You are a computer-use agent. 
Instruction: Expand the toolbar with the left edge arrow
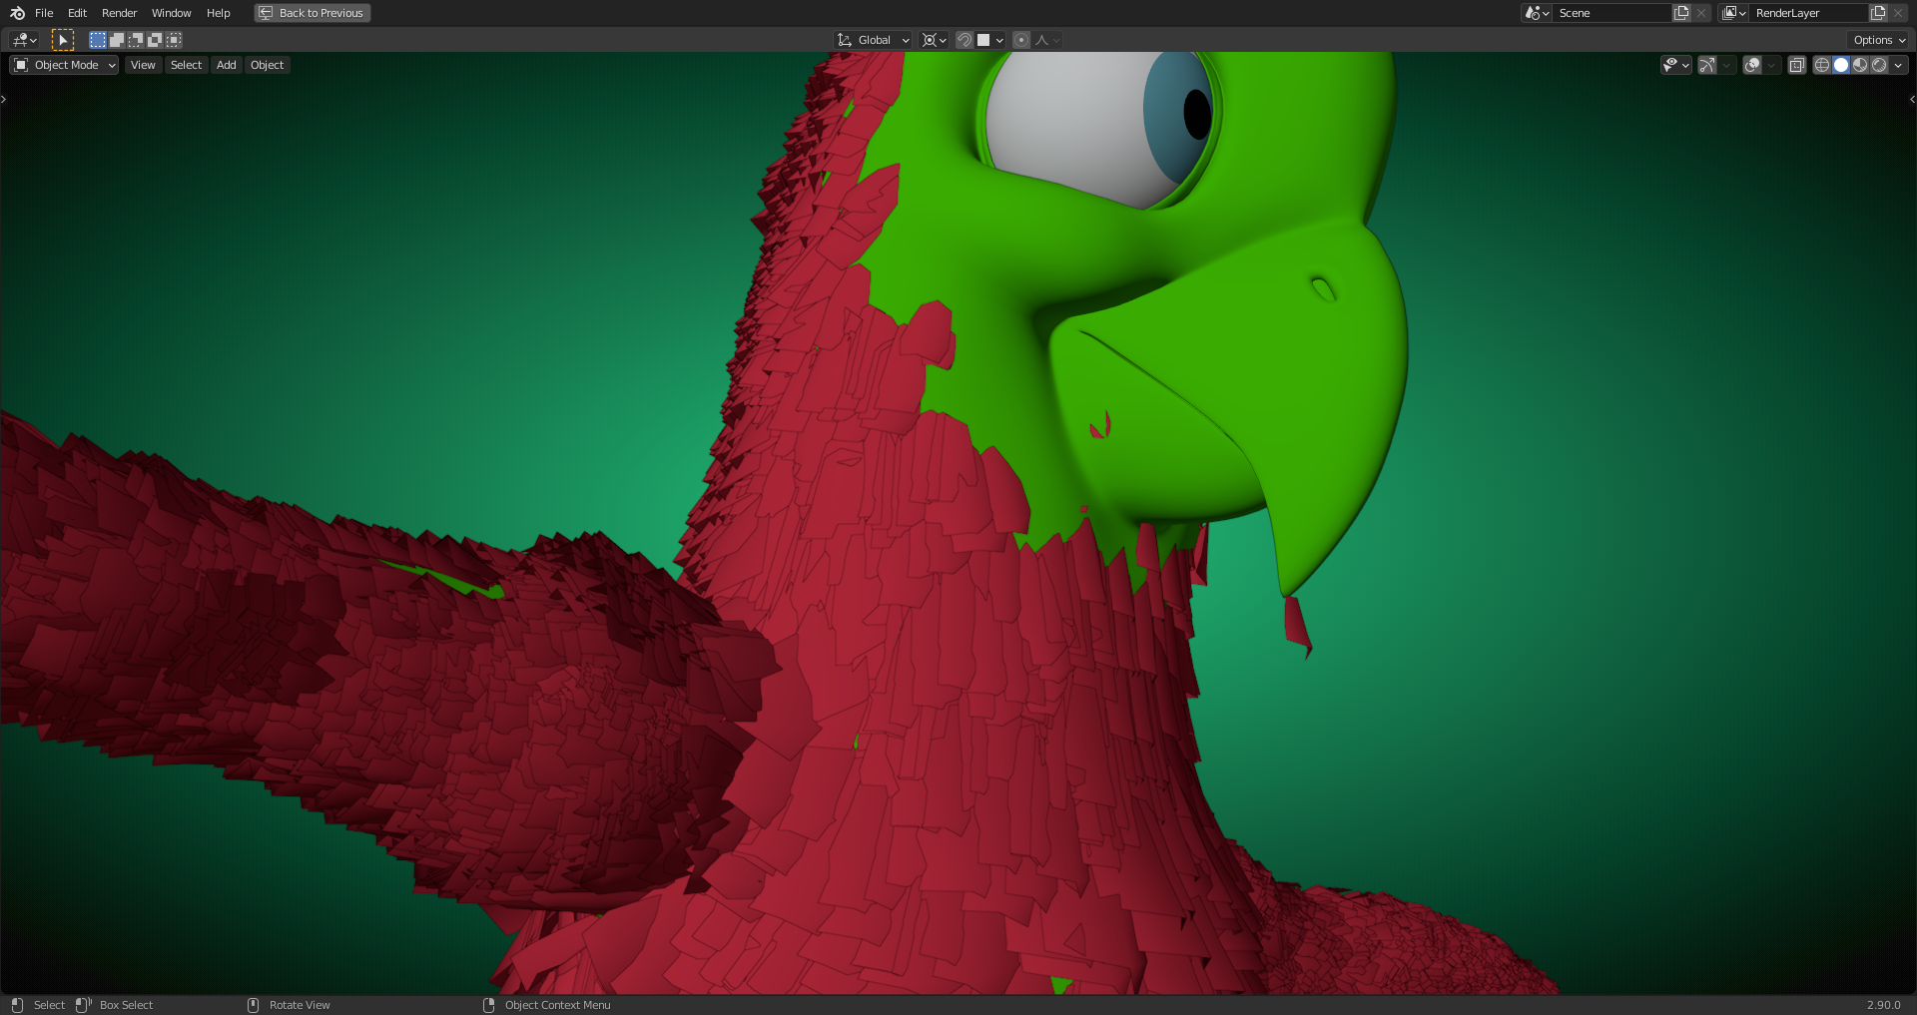point(4,99)
